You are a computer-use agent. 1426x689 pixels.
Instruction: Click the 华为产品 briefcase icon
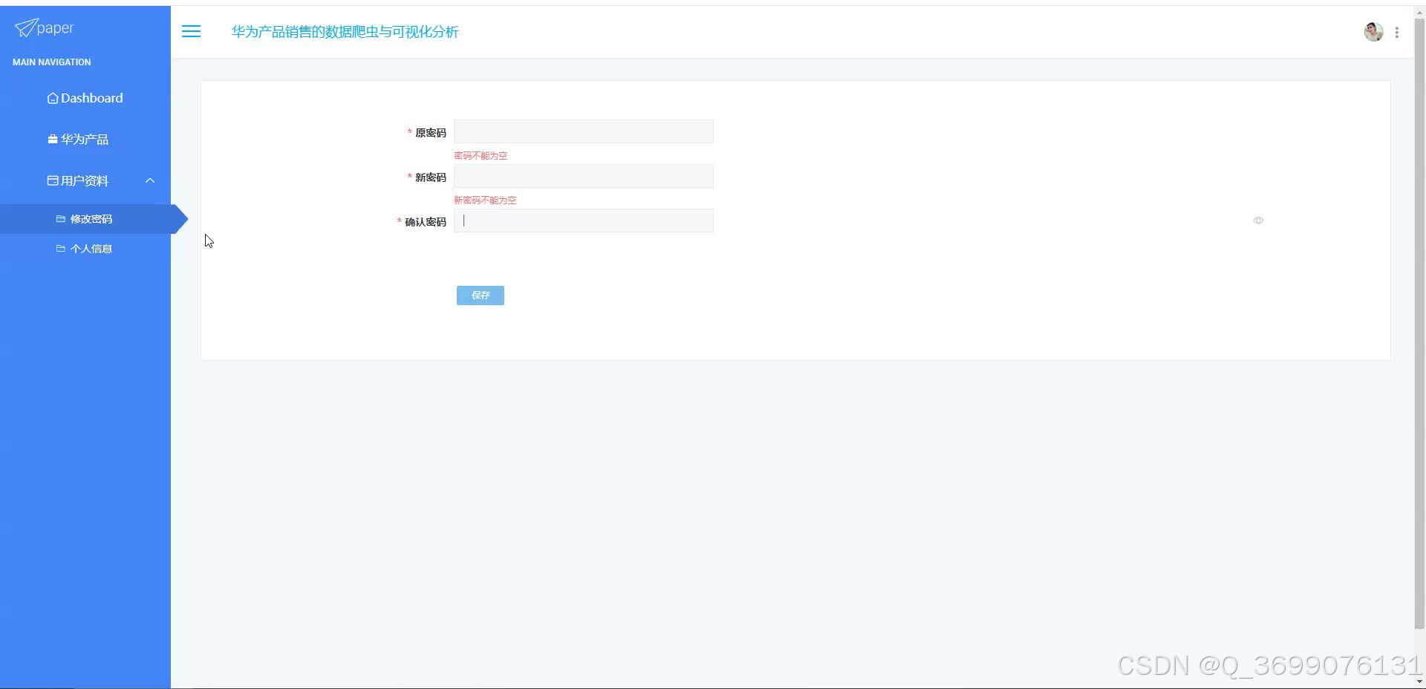coord(53,140)
